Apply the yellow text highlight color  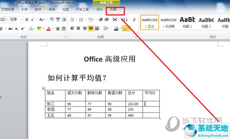[x=39, y=29]
